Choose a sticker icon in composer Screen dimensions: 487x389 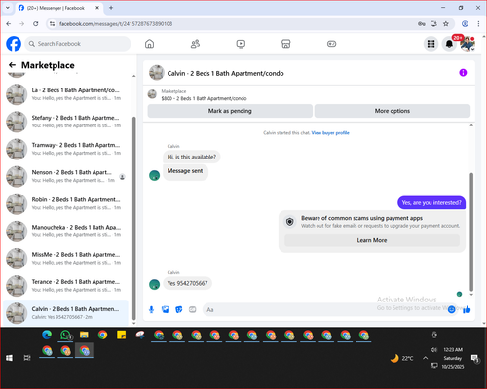pos(179,309)
